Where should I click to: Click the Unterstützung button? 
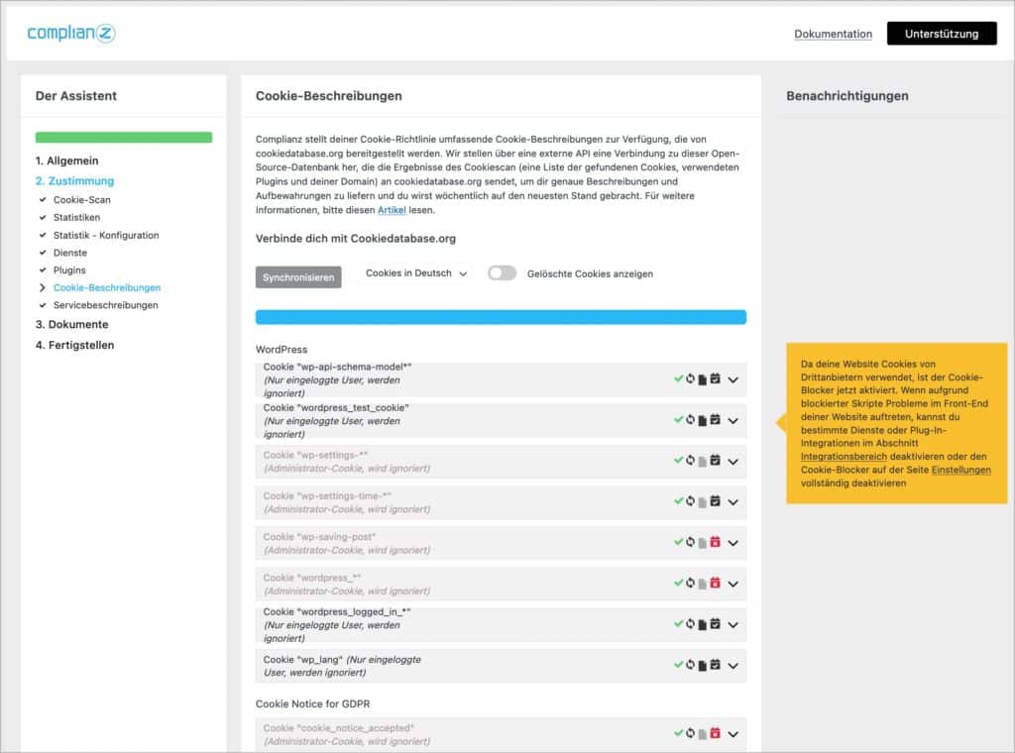pos(942,34)
